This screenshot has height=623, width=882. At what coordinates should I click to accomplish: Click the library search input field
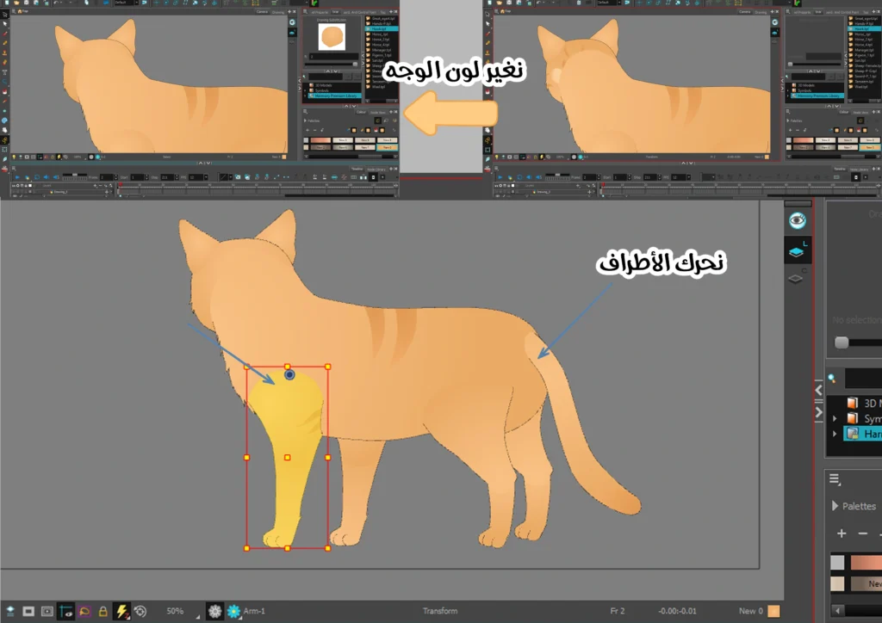click(862, 378)
